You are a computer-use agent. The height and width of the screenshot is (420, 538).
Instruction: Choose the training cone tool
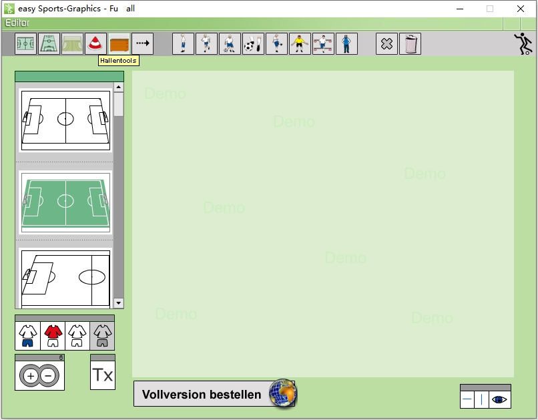(x=96, y=44)
